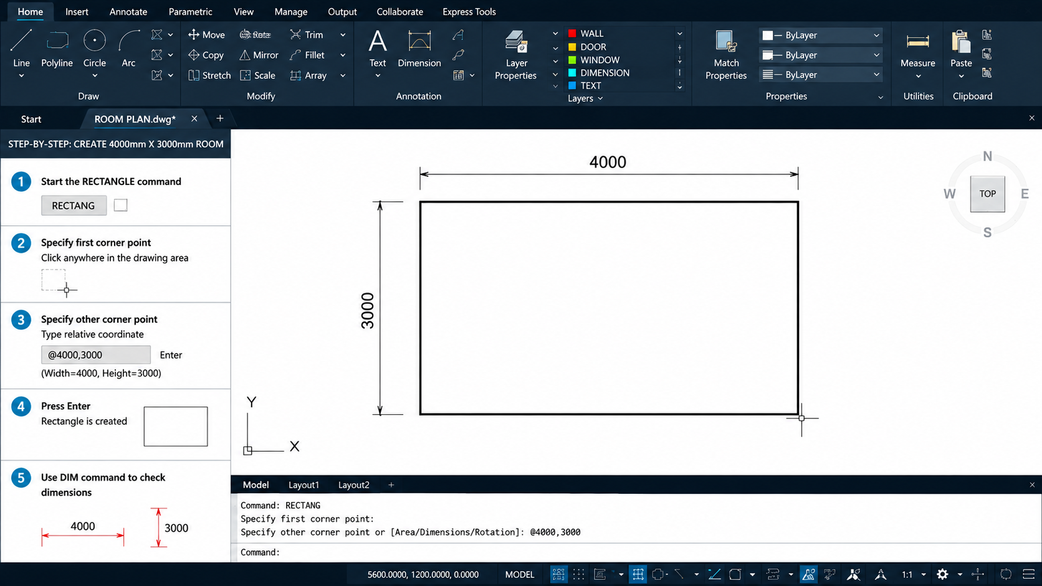Go to the Start file tab

click(x=31, y=119)
